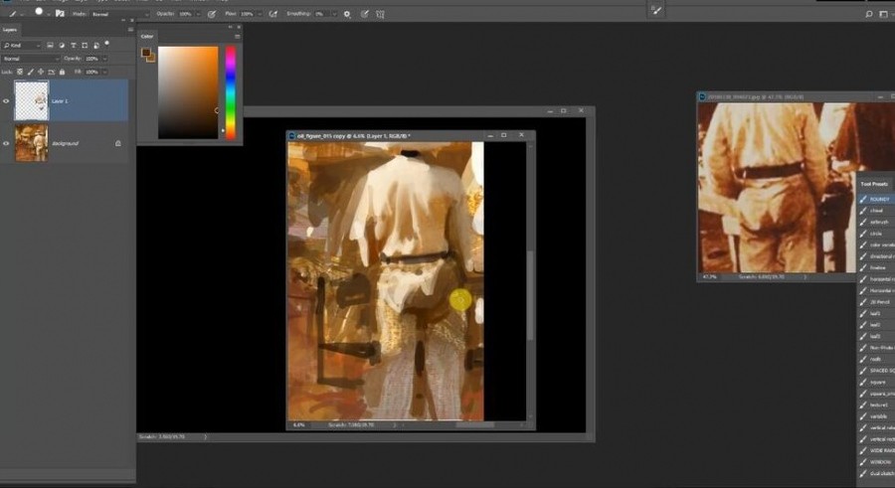Screen dimensions: 895x488
Task: Select the ROUNDY tool preset
Action: [x=876, y=199]
